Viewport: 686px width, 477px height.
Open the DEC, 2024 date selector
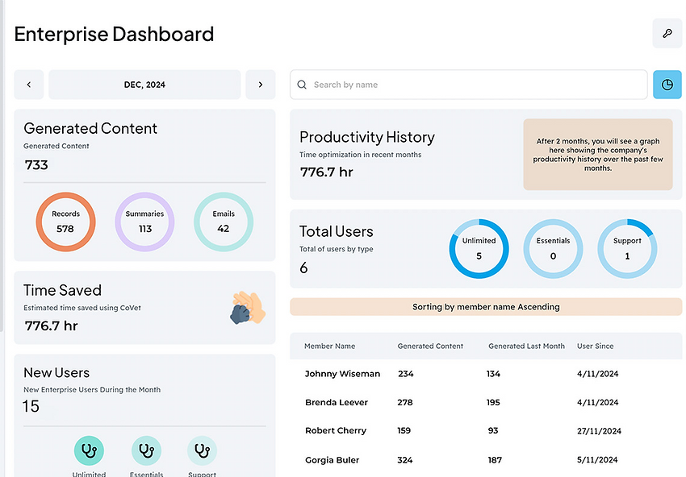coord(144,84)
